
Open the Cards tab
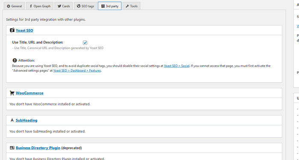pos(64,6)
